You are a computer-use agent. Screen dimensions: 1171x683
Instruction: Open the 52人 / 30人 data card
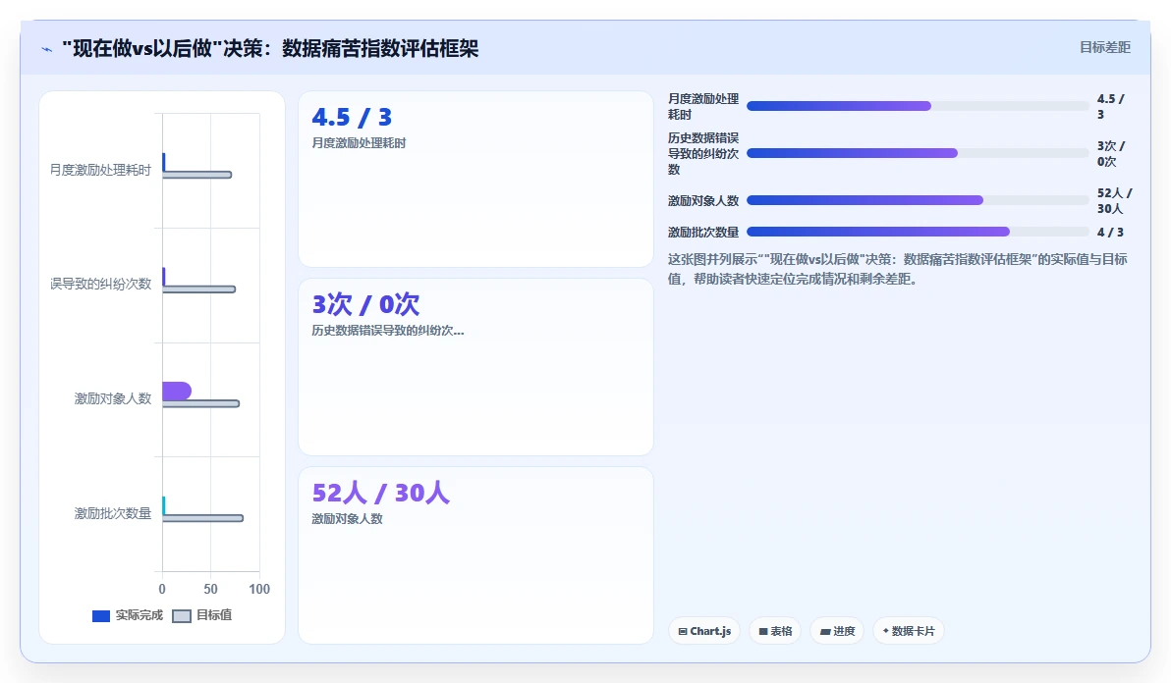tap(475, 555)
